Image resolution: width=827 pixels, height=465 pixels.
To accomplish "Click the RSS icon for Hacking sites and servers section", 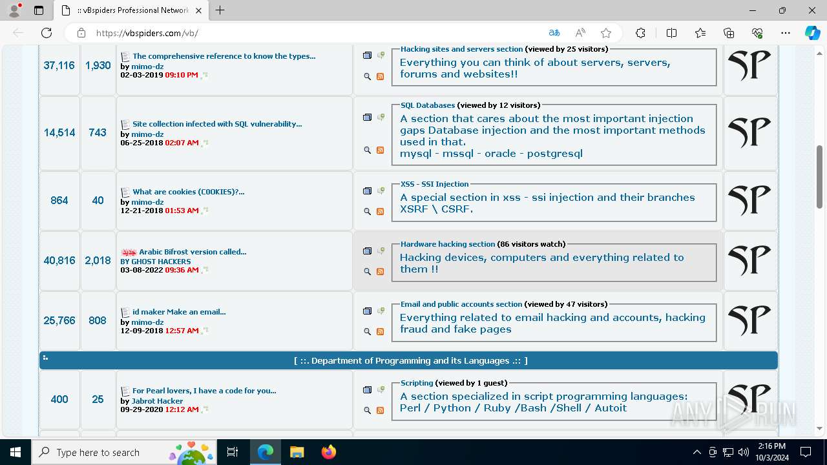I will click(380, 76).
